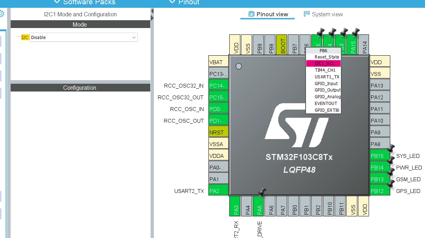
Task: Click the PB0 pin
Action: pos(293,206)
